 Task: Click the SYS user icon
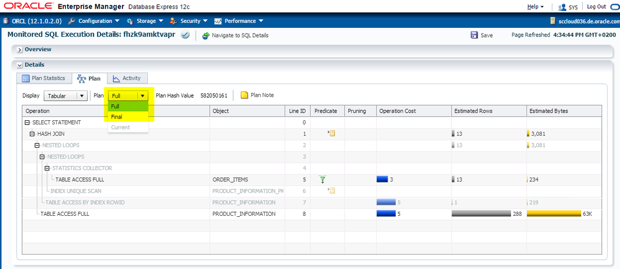point(563,7)
